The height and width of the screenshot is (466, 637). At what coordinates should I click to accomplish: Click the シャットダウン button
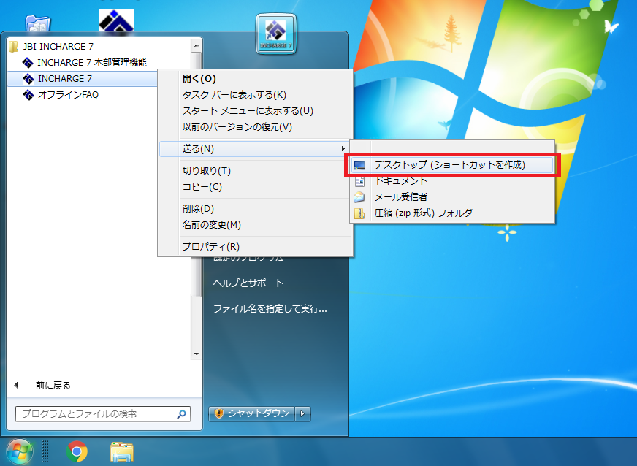point(251,414)
